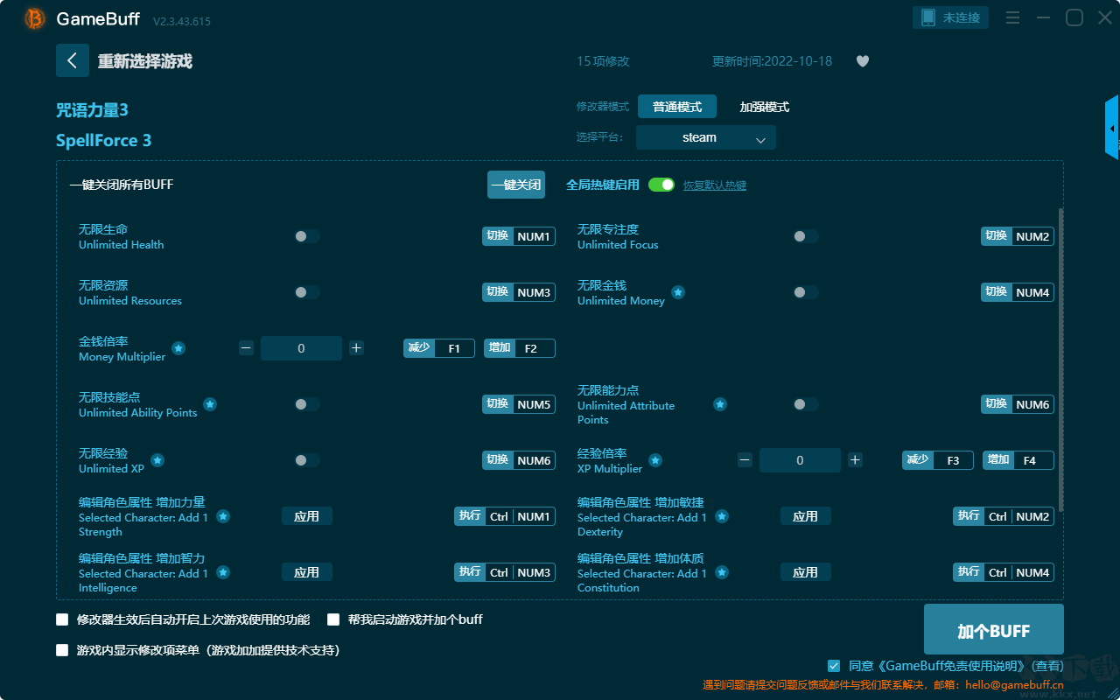Apply Add 1 Constitution
The image size is (1120, 700).
806,572
